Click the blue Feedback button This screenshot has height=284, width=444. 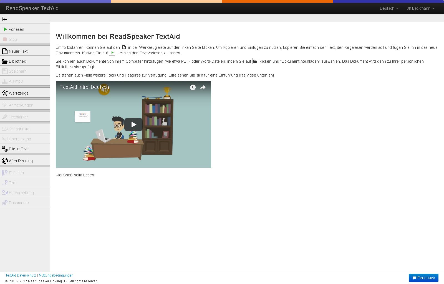point(423,278)
